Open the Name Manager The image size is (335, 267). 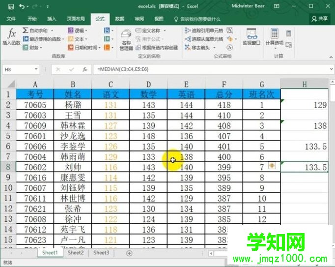click(x=126, y=40)
